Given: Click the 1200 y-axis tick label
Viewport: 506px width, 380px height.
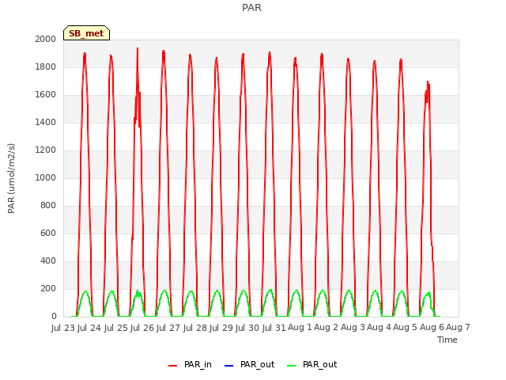Looking at the screenshot, I should click(x=46, y=150).
